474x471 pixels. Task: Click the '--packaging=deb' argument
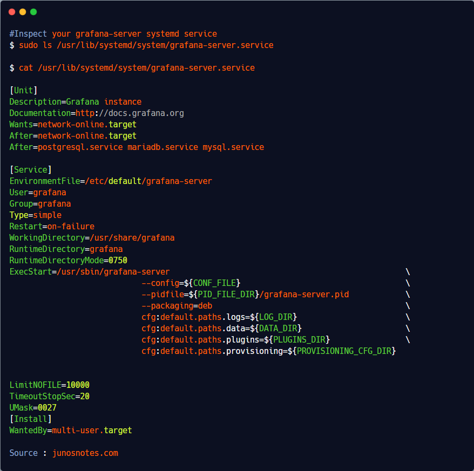177,306
